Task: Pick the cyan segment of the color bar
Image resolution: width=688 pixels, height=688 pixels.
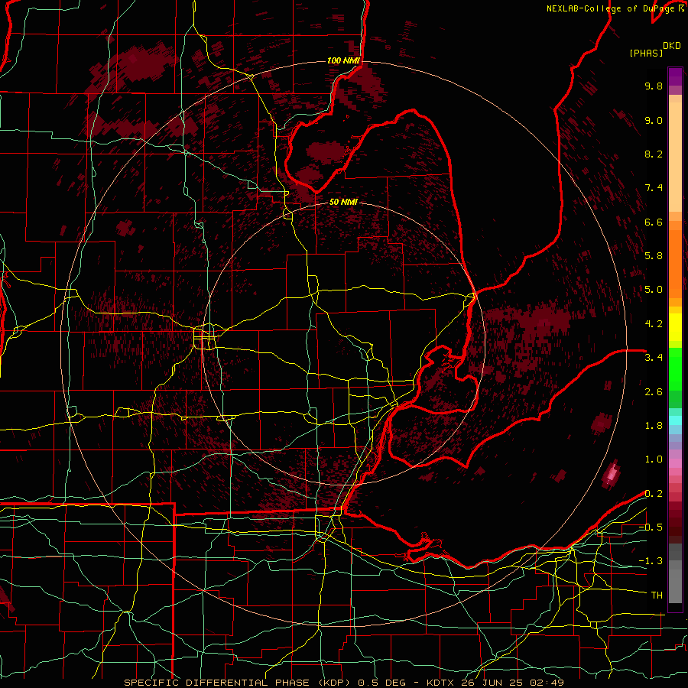Action: (675, 420)
